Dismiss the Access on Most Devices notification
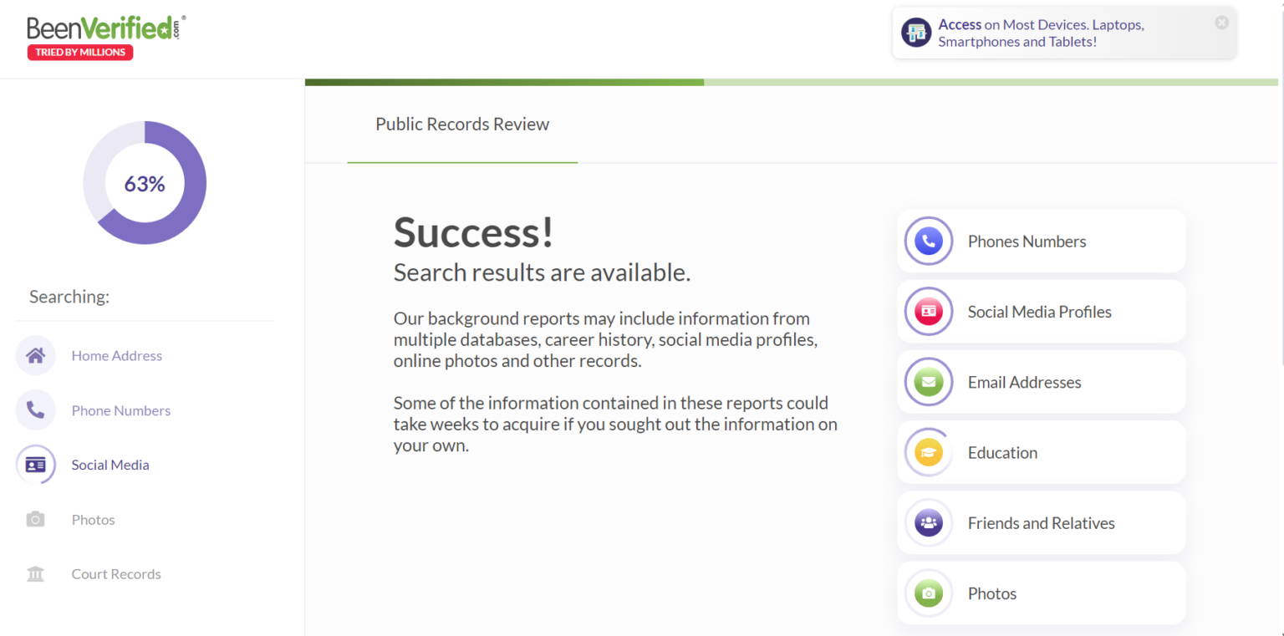Viewport: 1284px width, 636px height. [1221, 23]
